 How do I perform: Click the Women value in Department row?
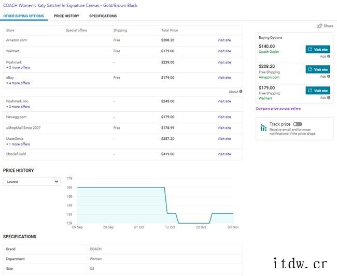[95, 259]
